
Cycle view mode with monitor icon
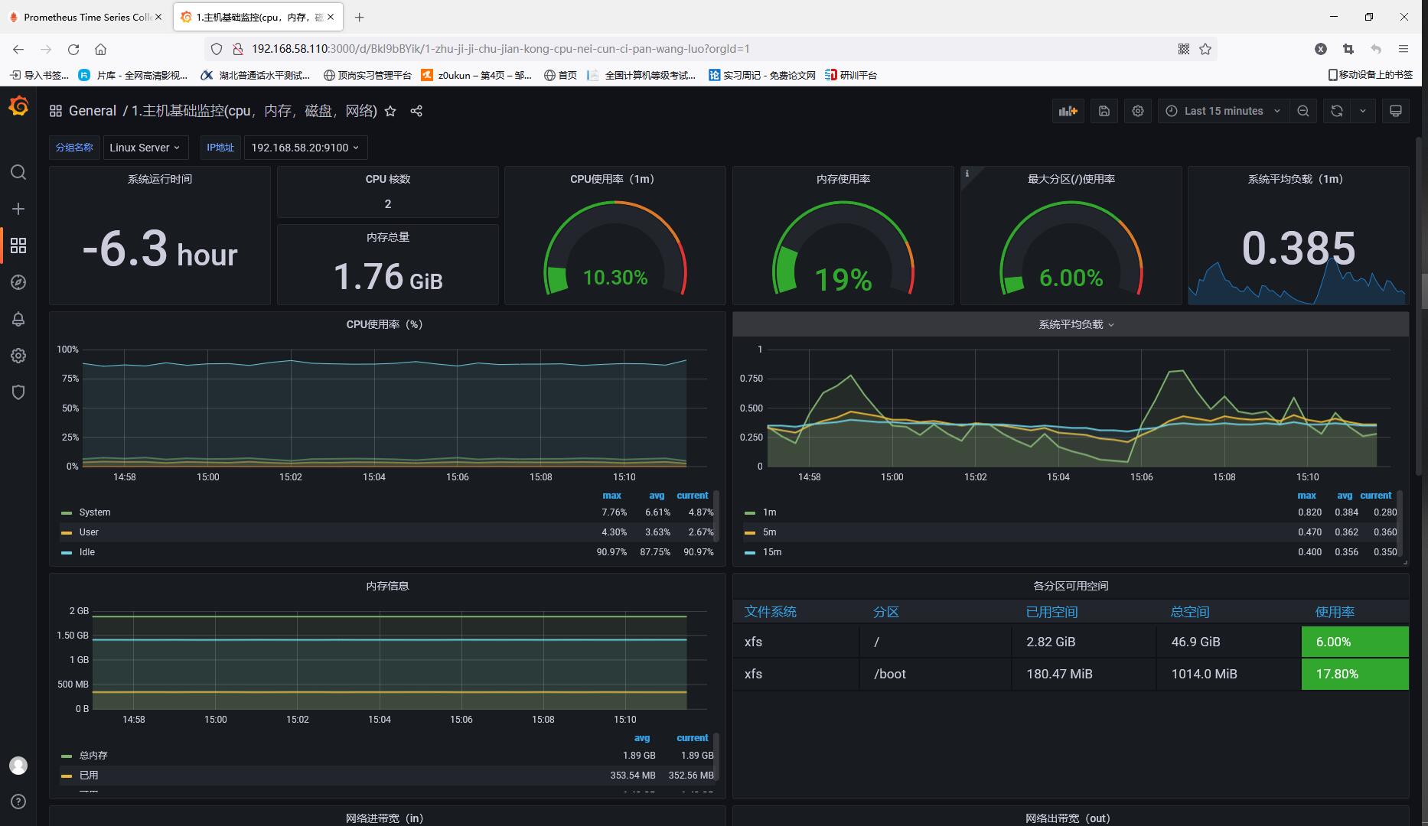coord(1396,111)
